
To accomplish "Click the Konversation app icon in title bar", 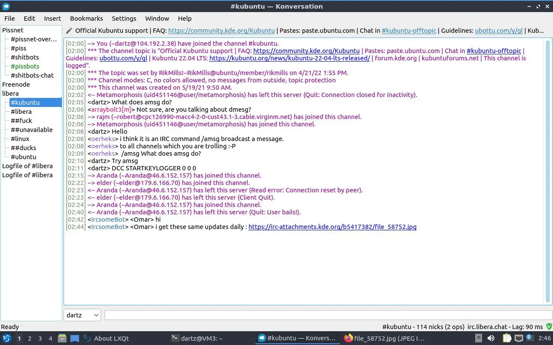I will point(6,6).
